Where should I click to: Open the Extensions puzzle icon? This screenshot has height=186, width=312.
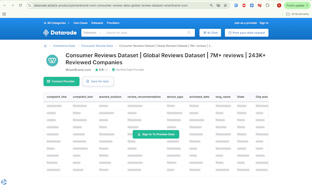tap(267, 5)
